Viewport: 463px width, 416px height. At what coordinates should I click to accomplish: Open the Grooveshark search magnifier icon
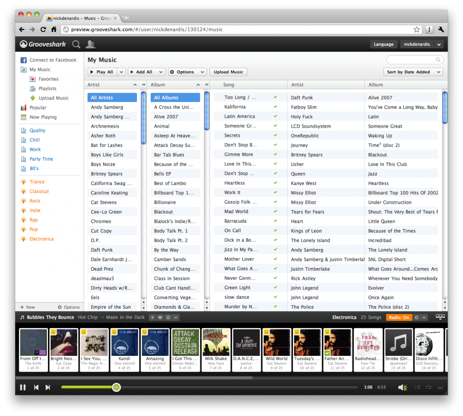pos(76,44)
